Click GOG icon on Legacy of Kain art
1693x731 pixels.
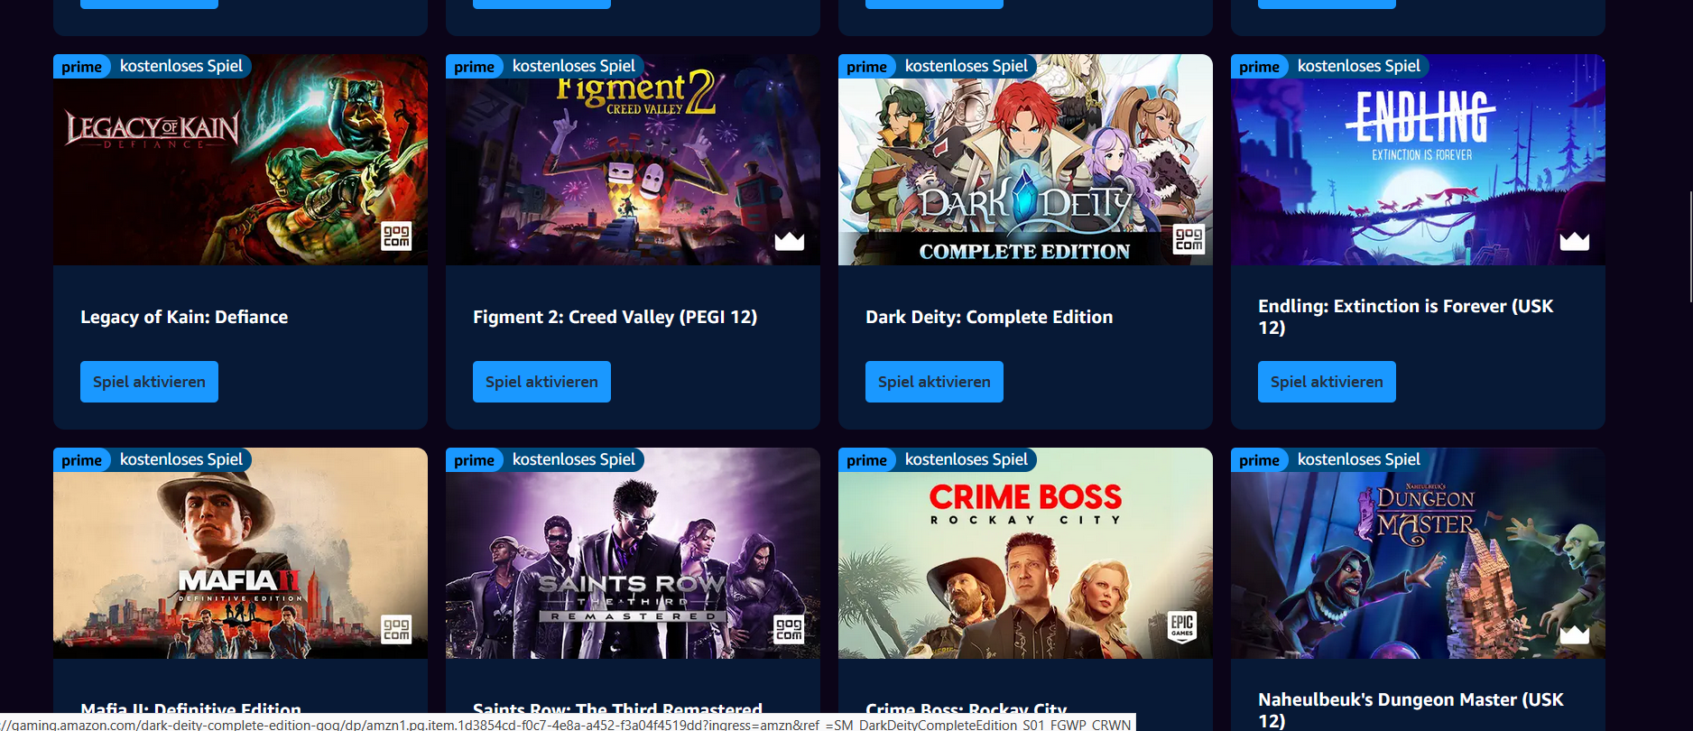click(x=396, y=236)
